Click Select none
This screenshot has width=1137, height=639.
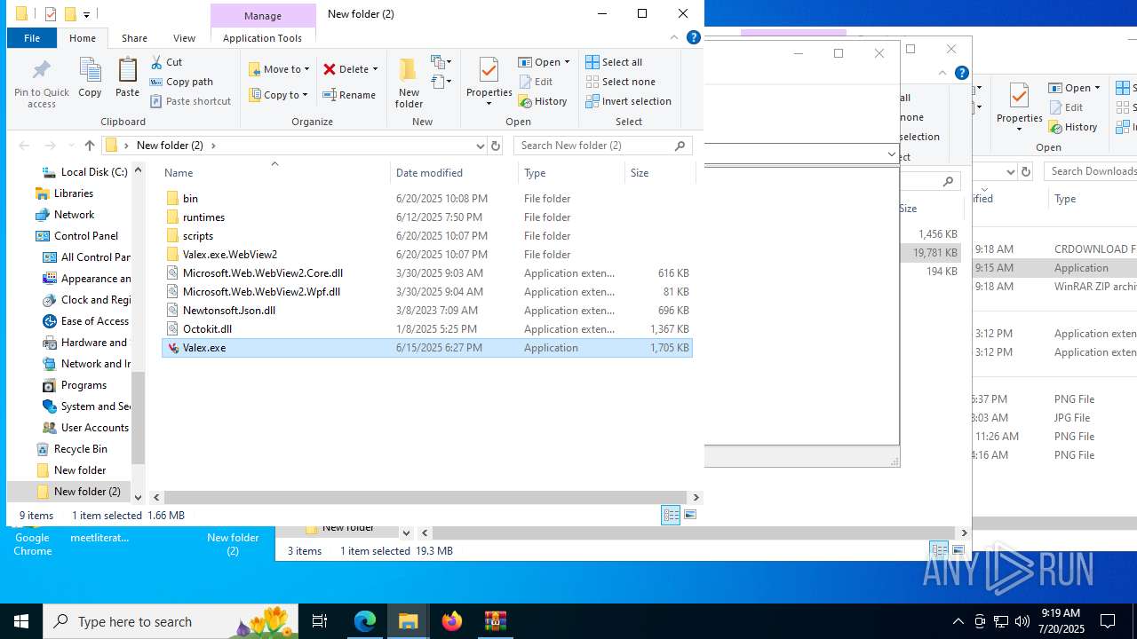coord(620,82)
